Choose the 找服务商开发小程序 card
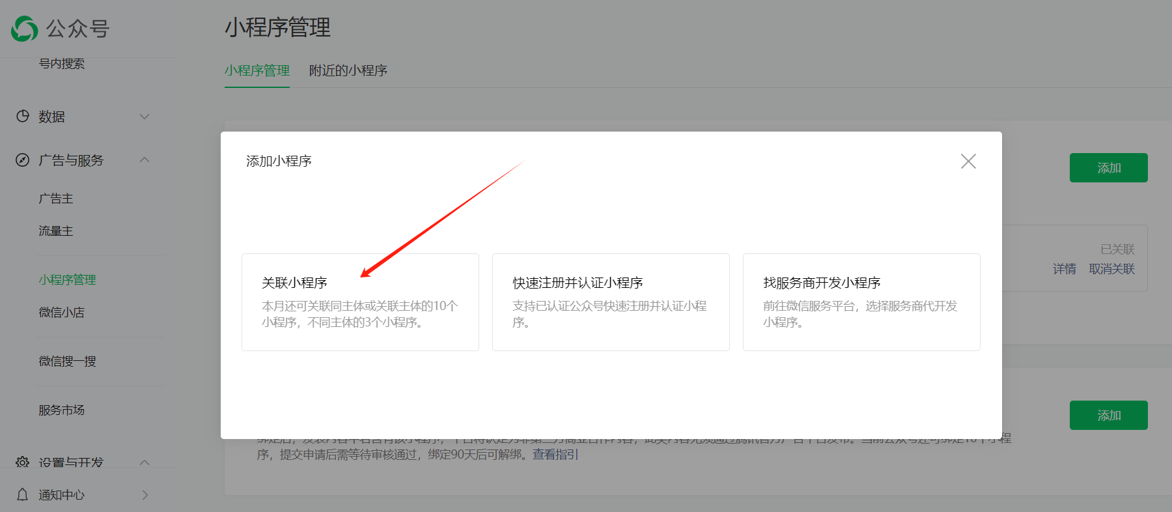The image size is (1172, 512). [x=861, y=302]
